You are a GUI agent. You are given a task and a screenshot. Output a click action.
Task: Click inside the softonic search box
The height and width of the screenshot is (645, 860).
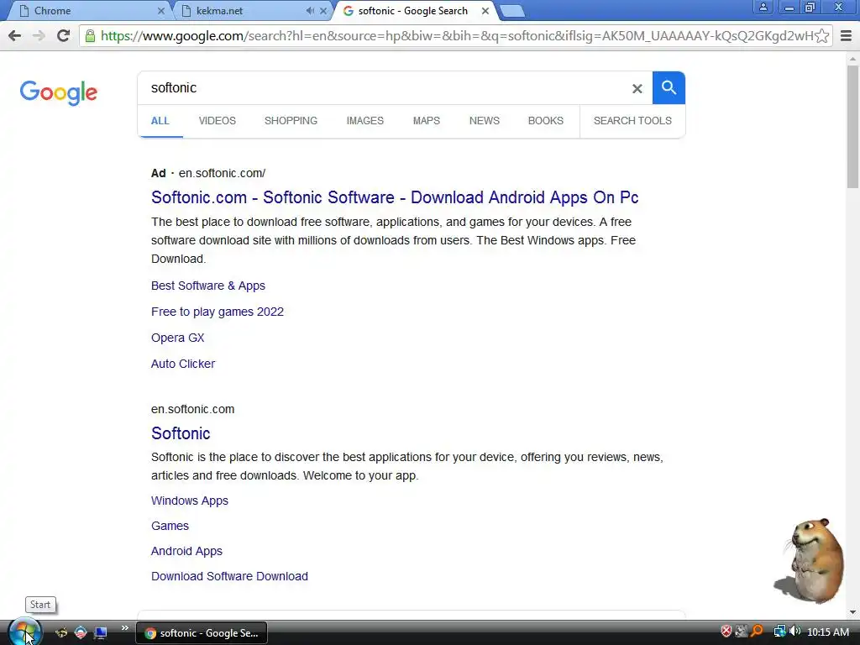click(384, 87)
